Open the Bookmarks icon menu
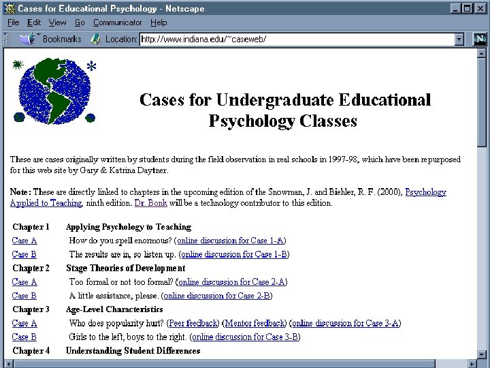 point(29,39)
